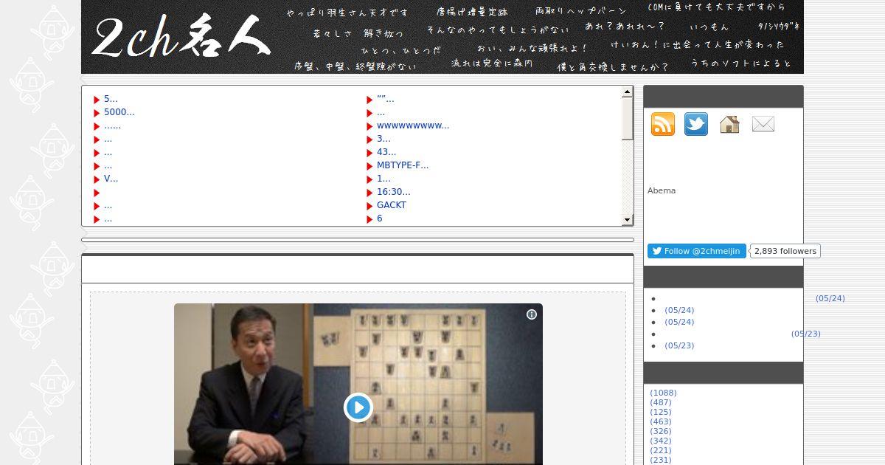Screen dimensions: 885x465
Task: Open the mail envelope icon
Action: 763,125
